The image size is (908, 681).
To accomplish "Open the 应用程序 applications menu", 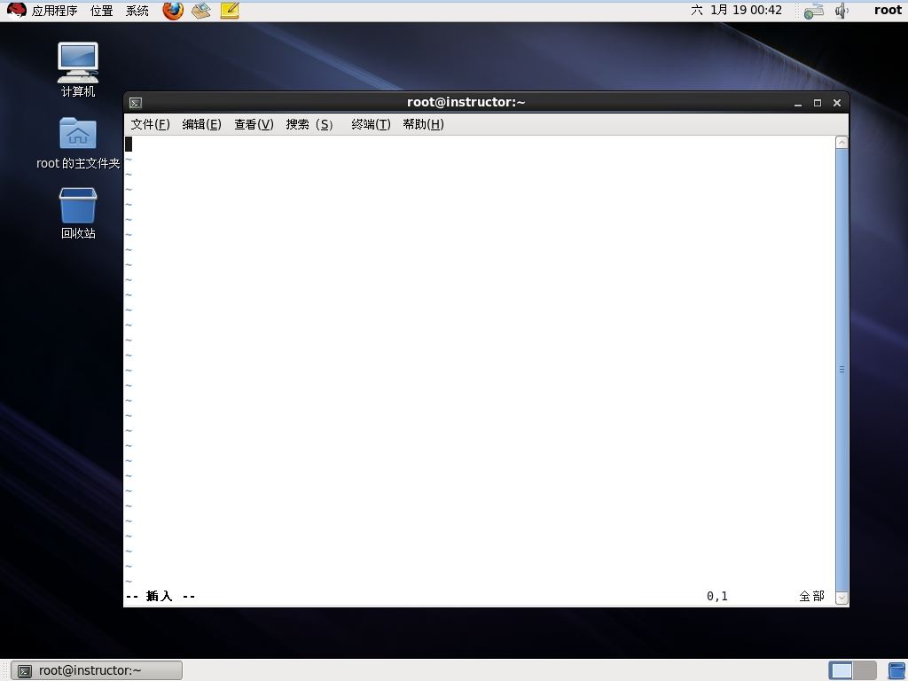I will (x=54, y=11).
